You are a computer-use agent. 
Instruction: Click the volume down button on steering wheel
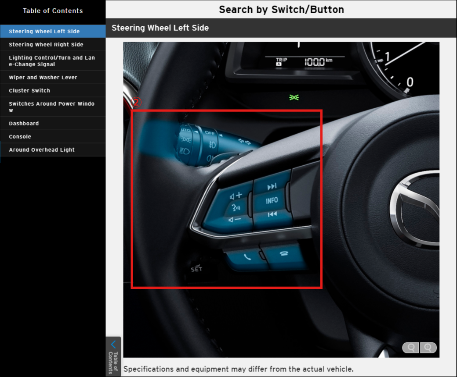(x=235, y=220)
